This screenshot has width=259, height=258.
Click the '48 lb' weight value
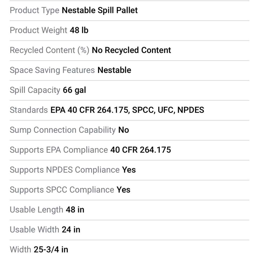(x=79, y=30)
